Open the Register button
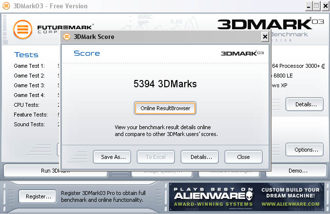The height and width of the screenshot is (214, 330). coord(38,196)
